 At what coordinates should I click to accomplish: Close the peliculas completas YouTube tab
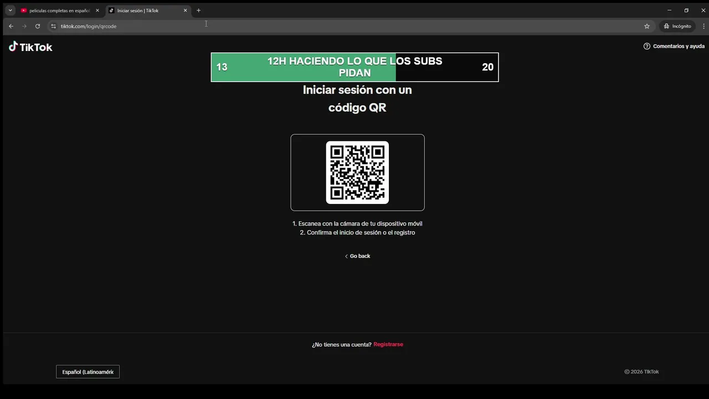[x=97, y=11]
